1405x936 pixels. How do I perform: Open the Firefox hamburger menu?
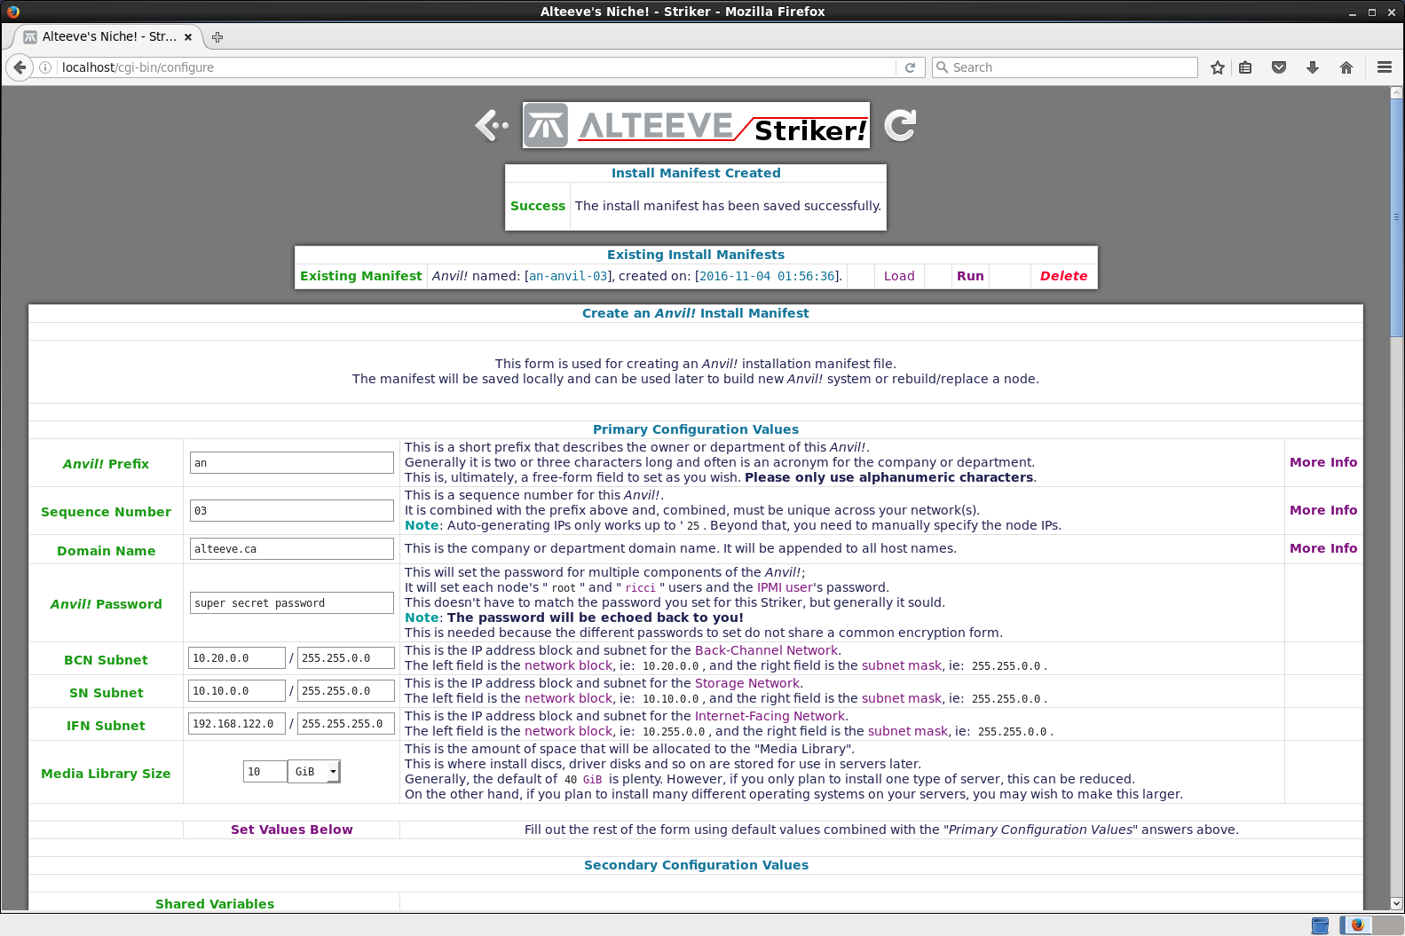coord(1385,67)
